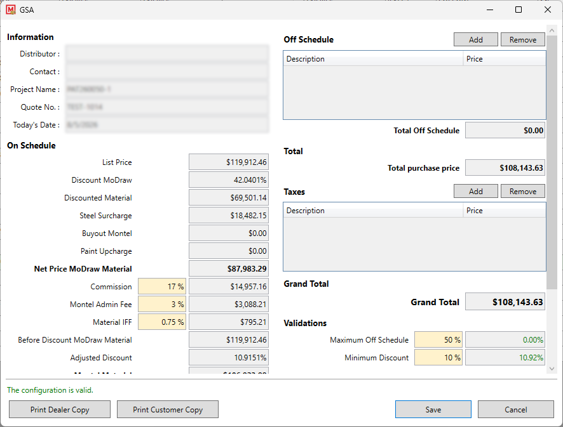563x427 pixels.
Task: Click 'The configuration is valid.' status text
Action: click(x=50, y=390)
